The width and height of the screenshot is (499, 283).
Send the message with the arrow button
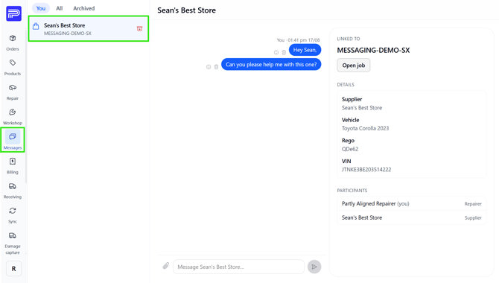tap(314, 267)
